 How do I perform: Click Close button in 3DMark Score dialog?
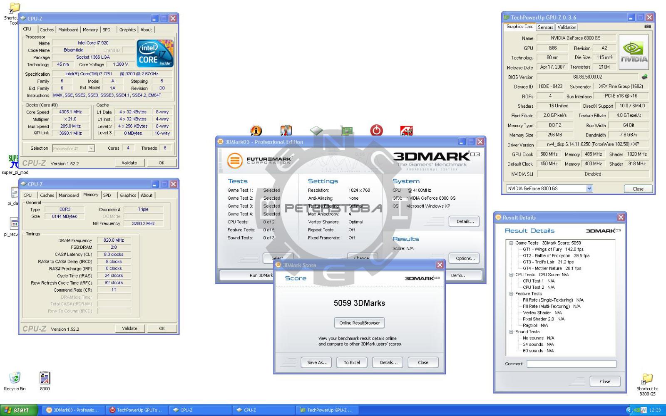coord(423,363)
